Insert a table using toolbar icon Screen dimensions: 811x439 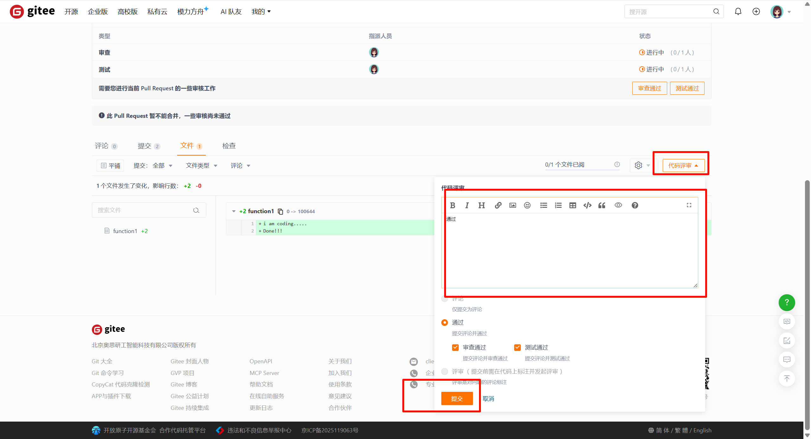click(x=572, y=205)
